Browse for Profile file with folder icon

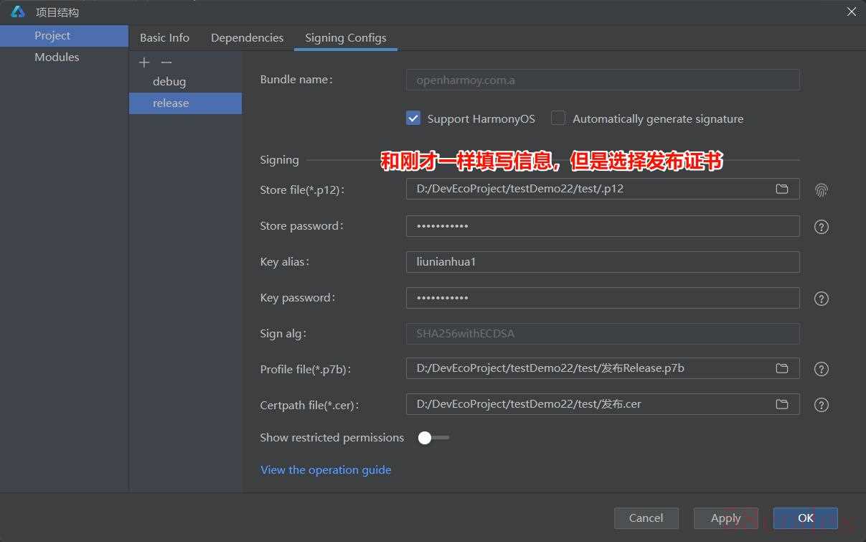click(x=782, y=368)
